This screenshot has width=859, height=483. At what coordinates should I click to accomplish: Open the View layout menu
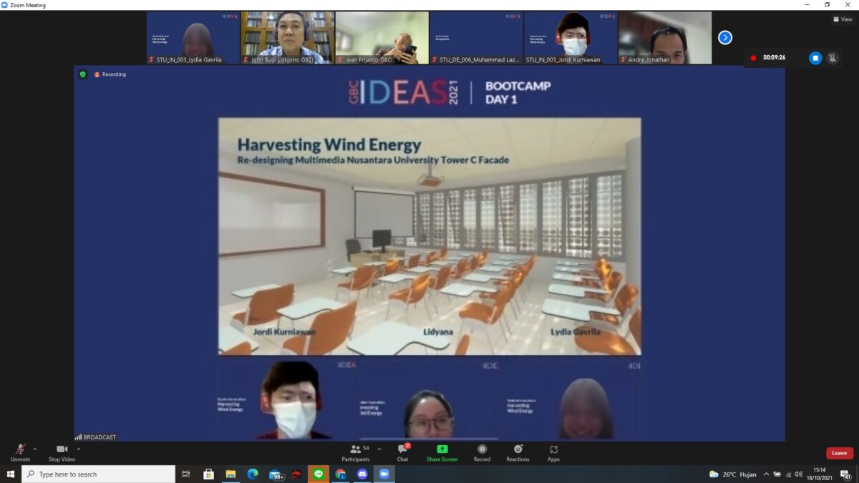pos(843,19)
